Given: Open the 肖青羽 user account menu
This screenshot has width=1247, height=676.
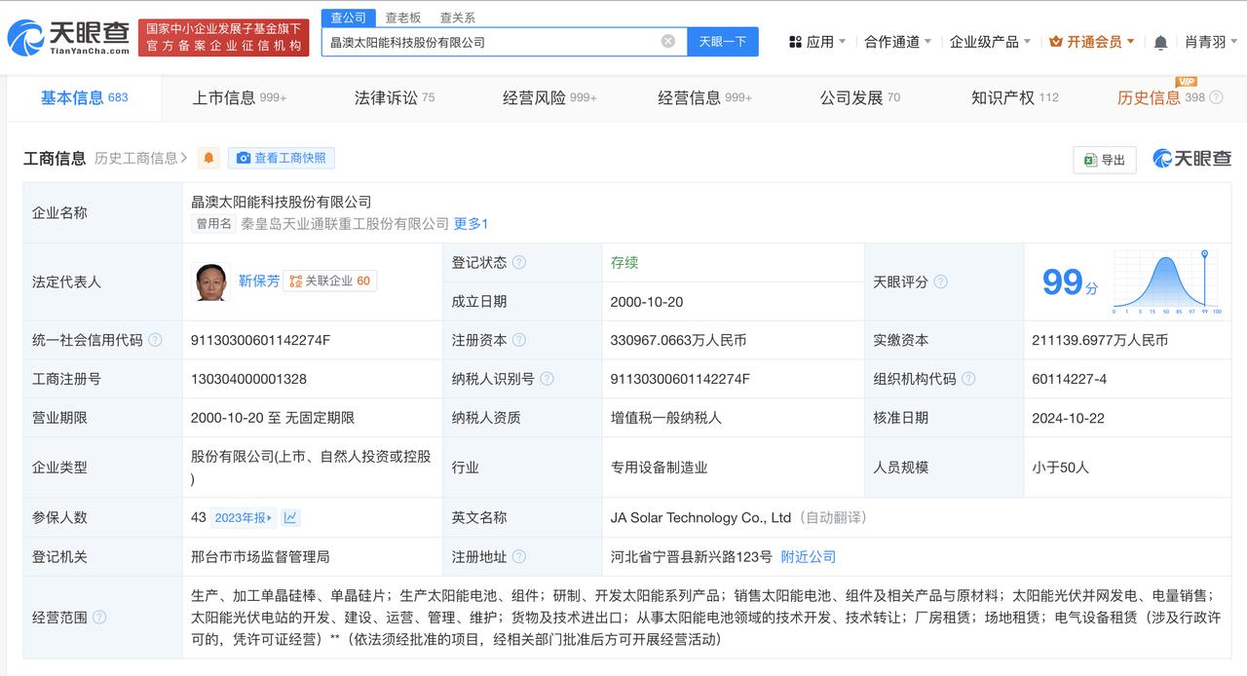Looking at the screenshot, I should (x=1211, y=42).
